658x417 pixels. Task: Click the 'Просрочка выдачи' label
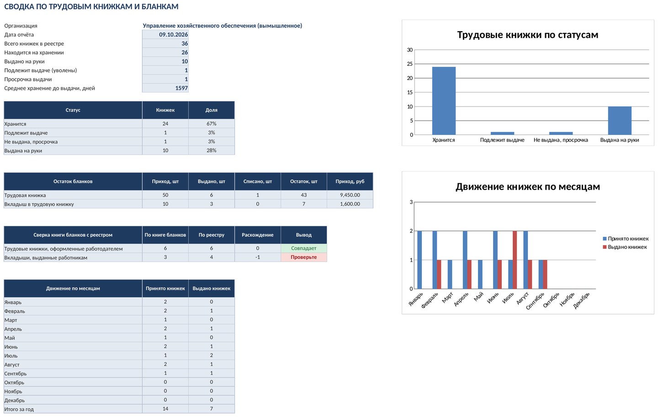28,80
